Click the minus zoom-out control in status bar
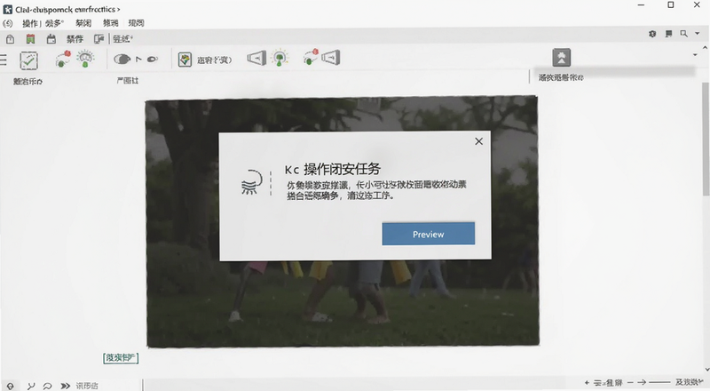 point(630,383)
